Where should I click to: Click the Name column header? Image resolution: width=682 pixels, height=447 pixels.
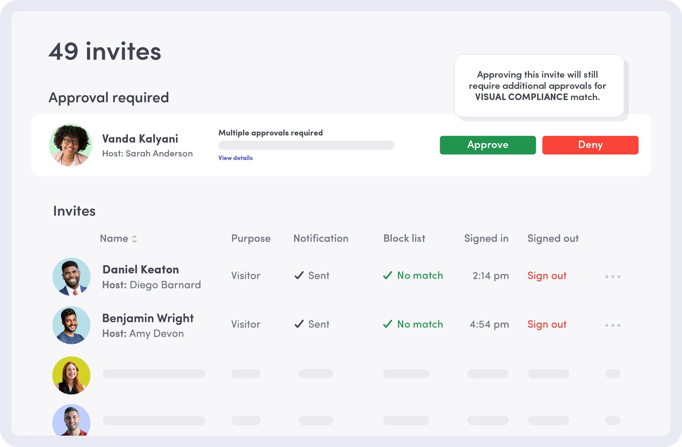[x=114, y=238]
